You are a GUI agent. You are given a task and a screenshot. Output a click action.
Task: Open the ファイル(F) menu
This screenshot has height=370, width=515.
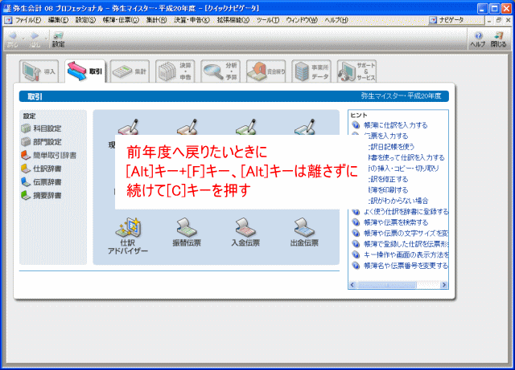(28, 20)
